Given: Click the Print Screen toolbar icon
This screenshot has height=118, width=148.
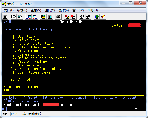Looking at the screenshot, I should [5, 17].
